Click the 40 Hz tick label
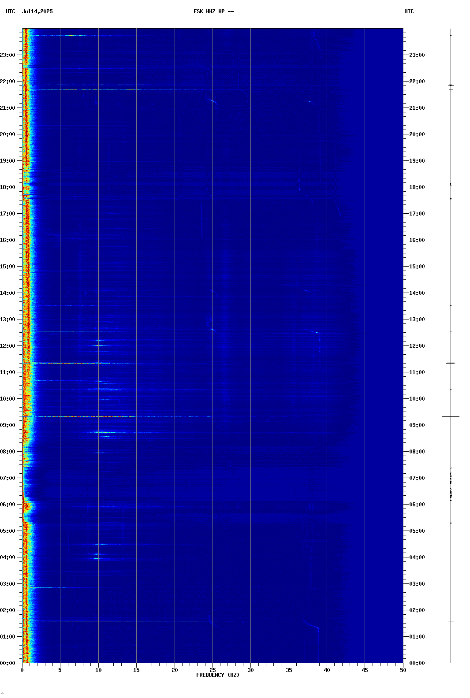This screenshot has width=470, height=698. 327,670
